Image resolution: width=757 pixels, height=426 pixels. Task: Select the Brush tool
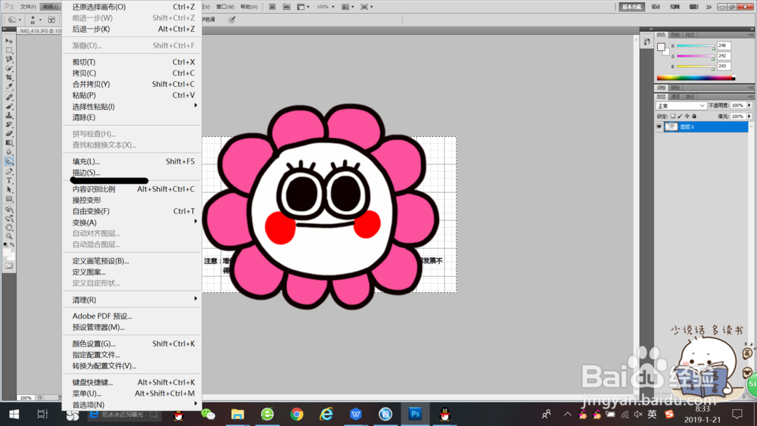click(x=9, y=107)
